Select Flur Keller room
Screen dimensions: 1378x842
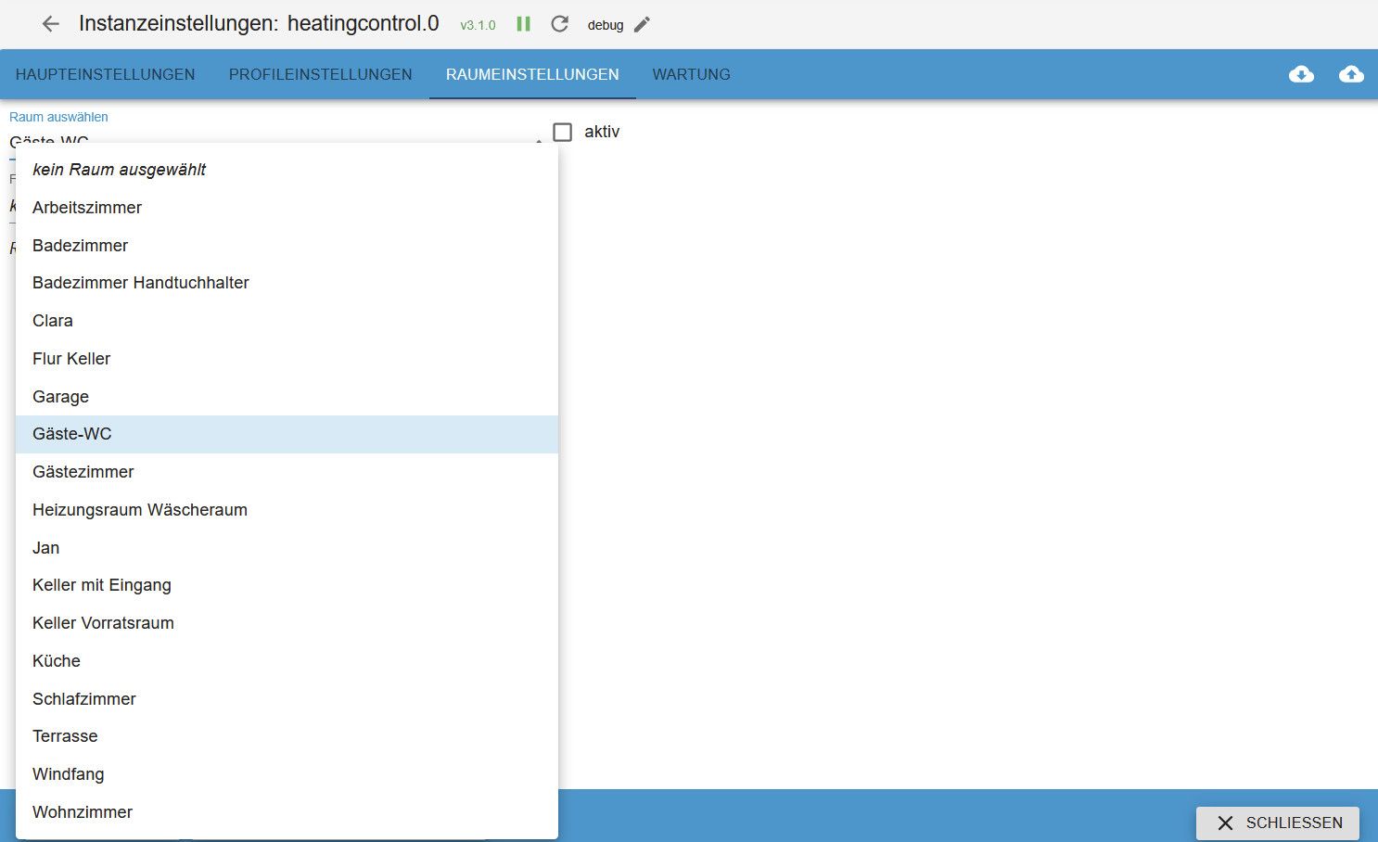point(287,359)
